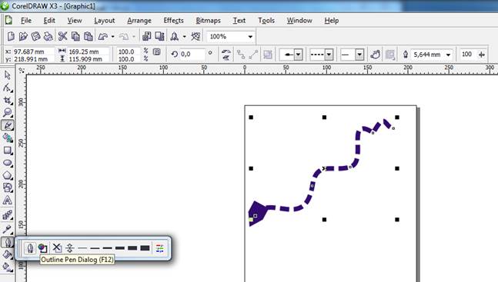498x282 pixels.
Task: Open the Application Launcher
Action: pyautogui.click(x=174, y=36)
